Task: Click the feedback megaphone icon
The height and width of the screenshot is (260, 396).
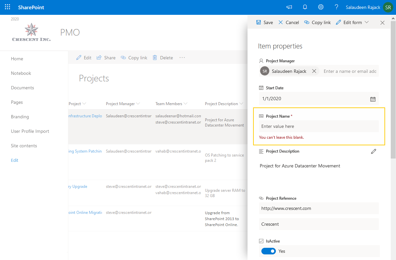Action: point(289,7)
